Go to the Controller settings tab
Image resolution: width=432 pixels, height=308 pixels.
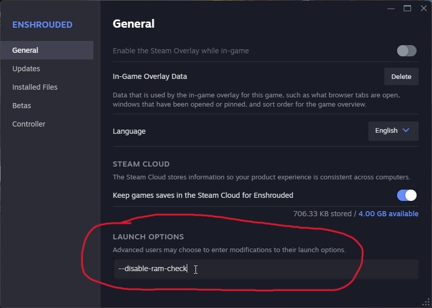[29, 124]
